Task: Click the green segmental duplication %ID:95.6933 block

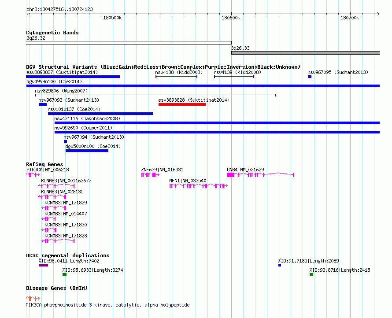Action: pos(64,274)
